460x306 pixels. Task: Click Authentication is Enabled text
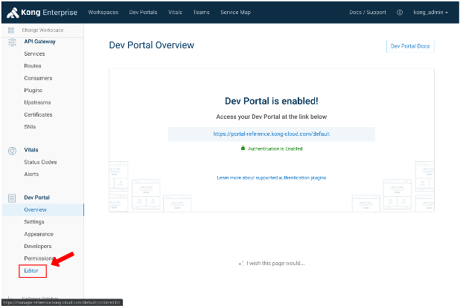(x=275, y=149)
